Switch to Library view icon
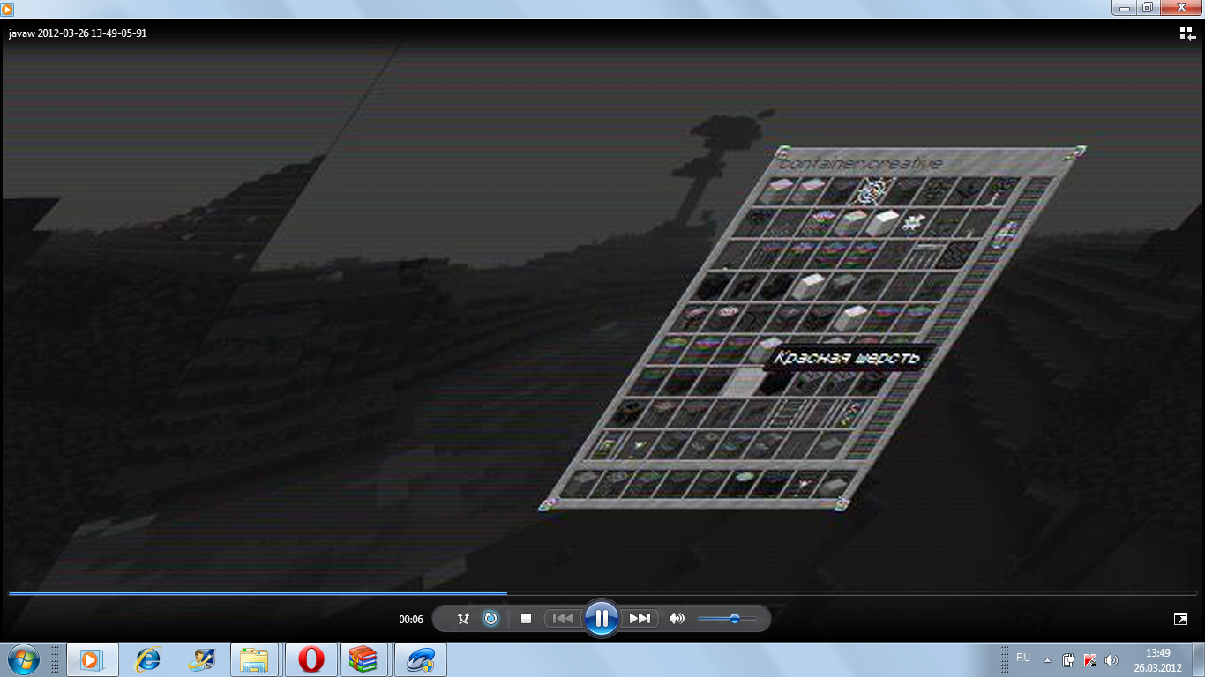The height and width of the screenshot is (677, 1205). 1187,33
